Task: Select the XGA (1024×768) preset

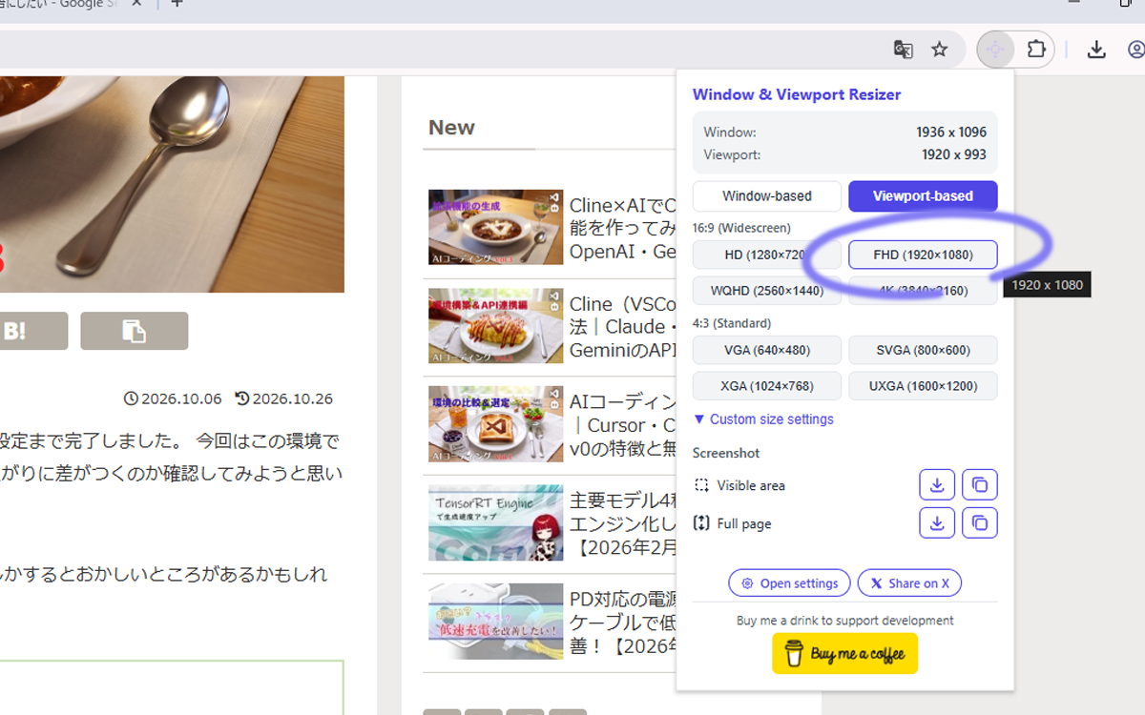Action: [x=767, y=386]
